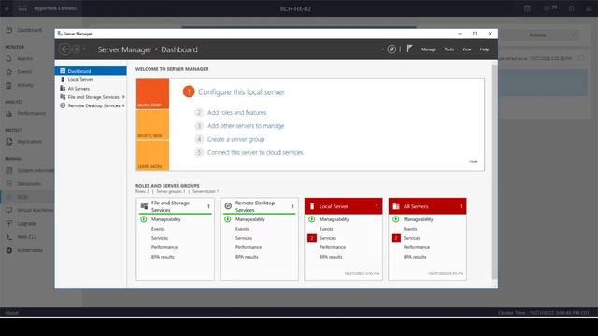Click Manageability icon in All Servers tile
Image resolution: width=598 pixels, height=336 pixels.
[396, 219]
